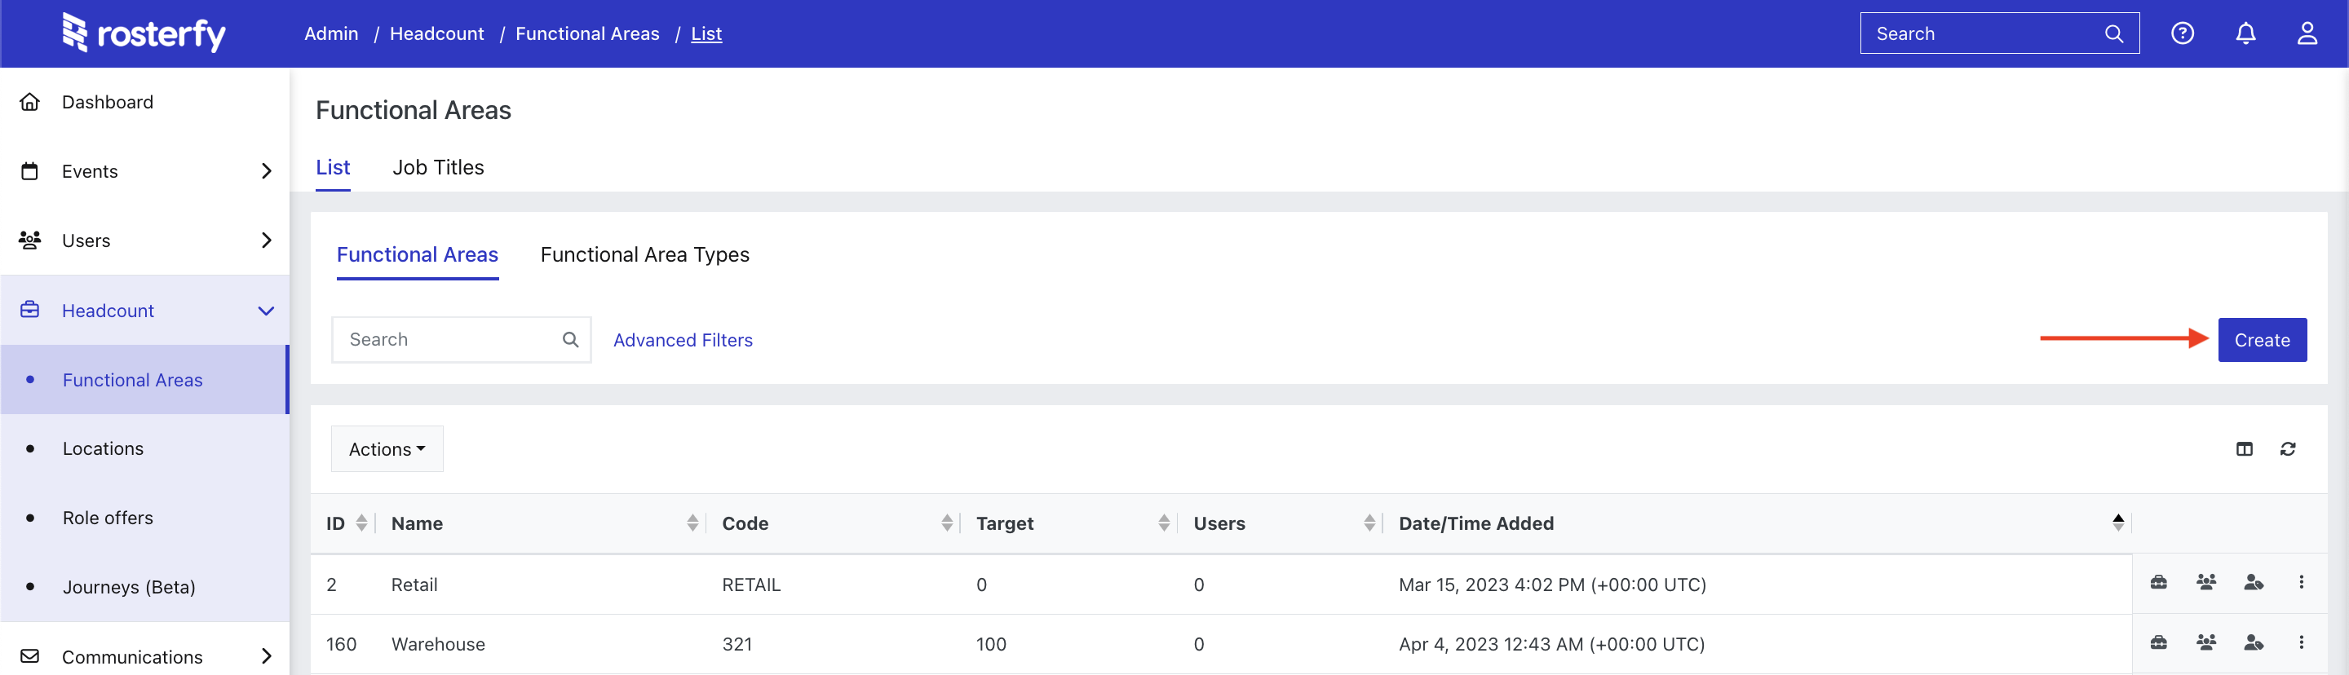The height and width of the screenshot is (675, 2349).
Task: Click Apr 4, 2023 12:43 AM date cell
Action: pyautogui.click(x=1551, y=644)
